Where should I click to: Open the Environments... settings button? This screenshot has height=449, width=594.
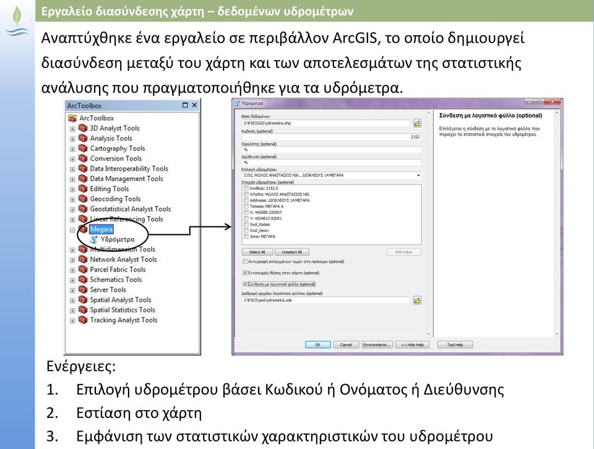point(377,345)
